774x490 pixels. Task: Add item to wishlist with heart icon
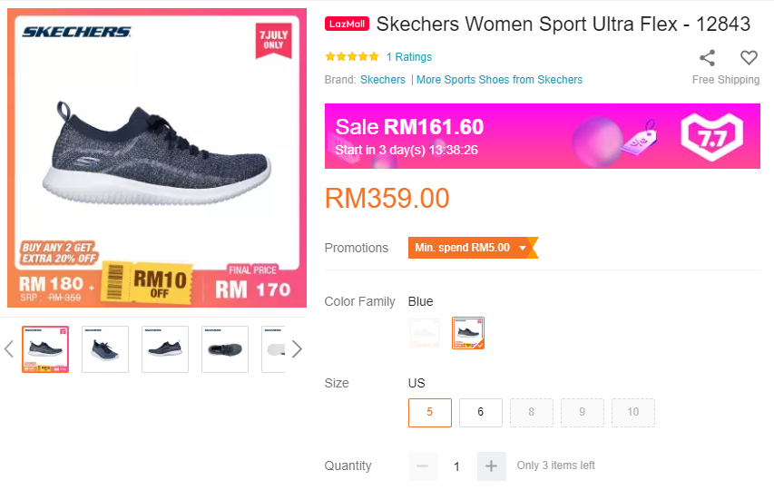(749, 58)
